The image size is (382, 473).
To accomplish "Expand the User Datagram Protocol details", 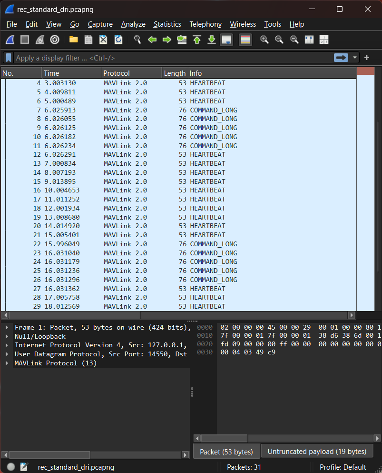I will (x=7, y=354).
